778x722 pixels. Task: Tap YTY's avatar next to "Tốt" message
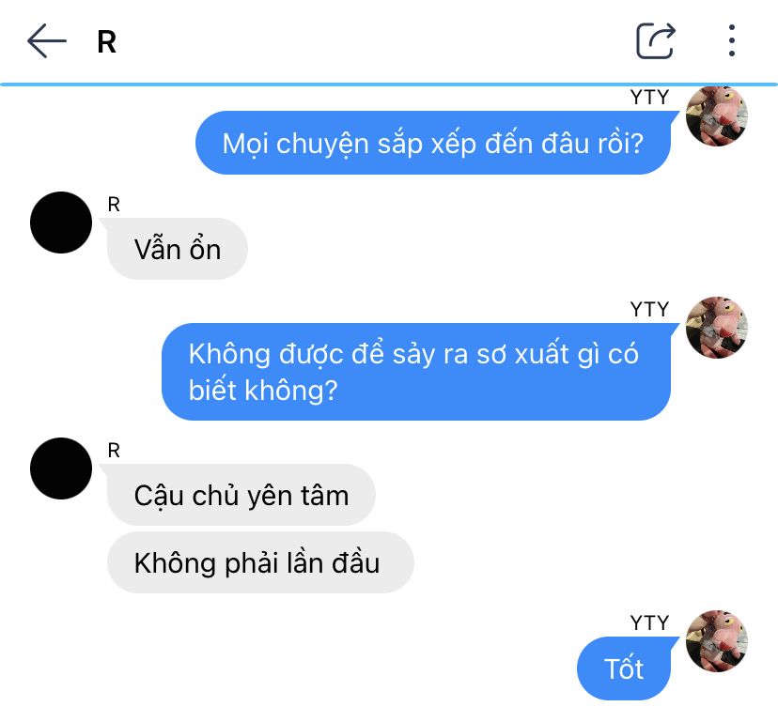(x=717, y=641)
